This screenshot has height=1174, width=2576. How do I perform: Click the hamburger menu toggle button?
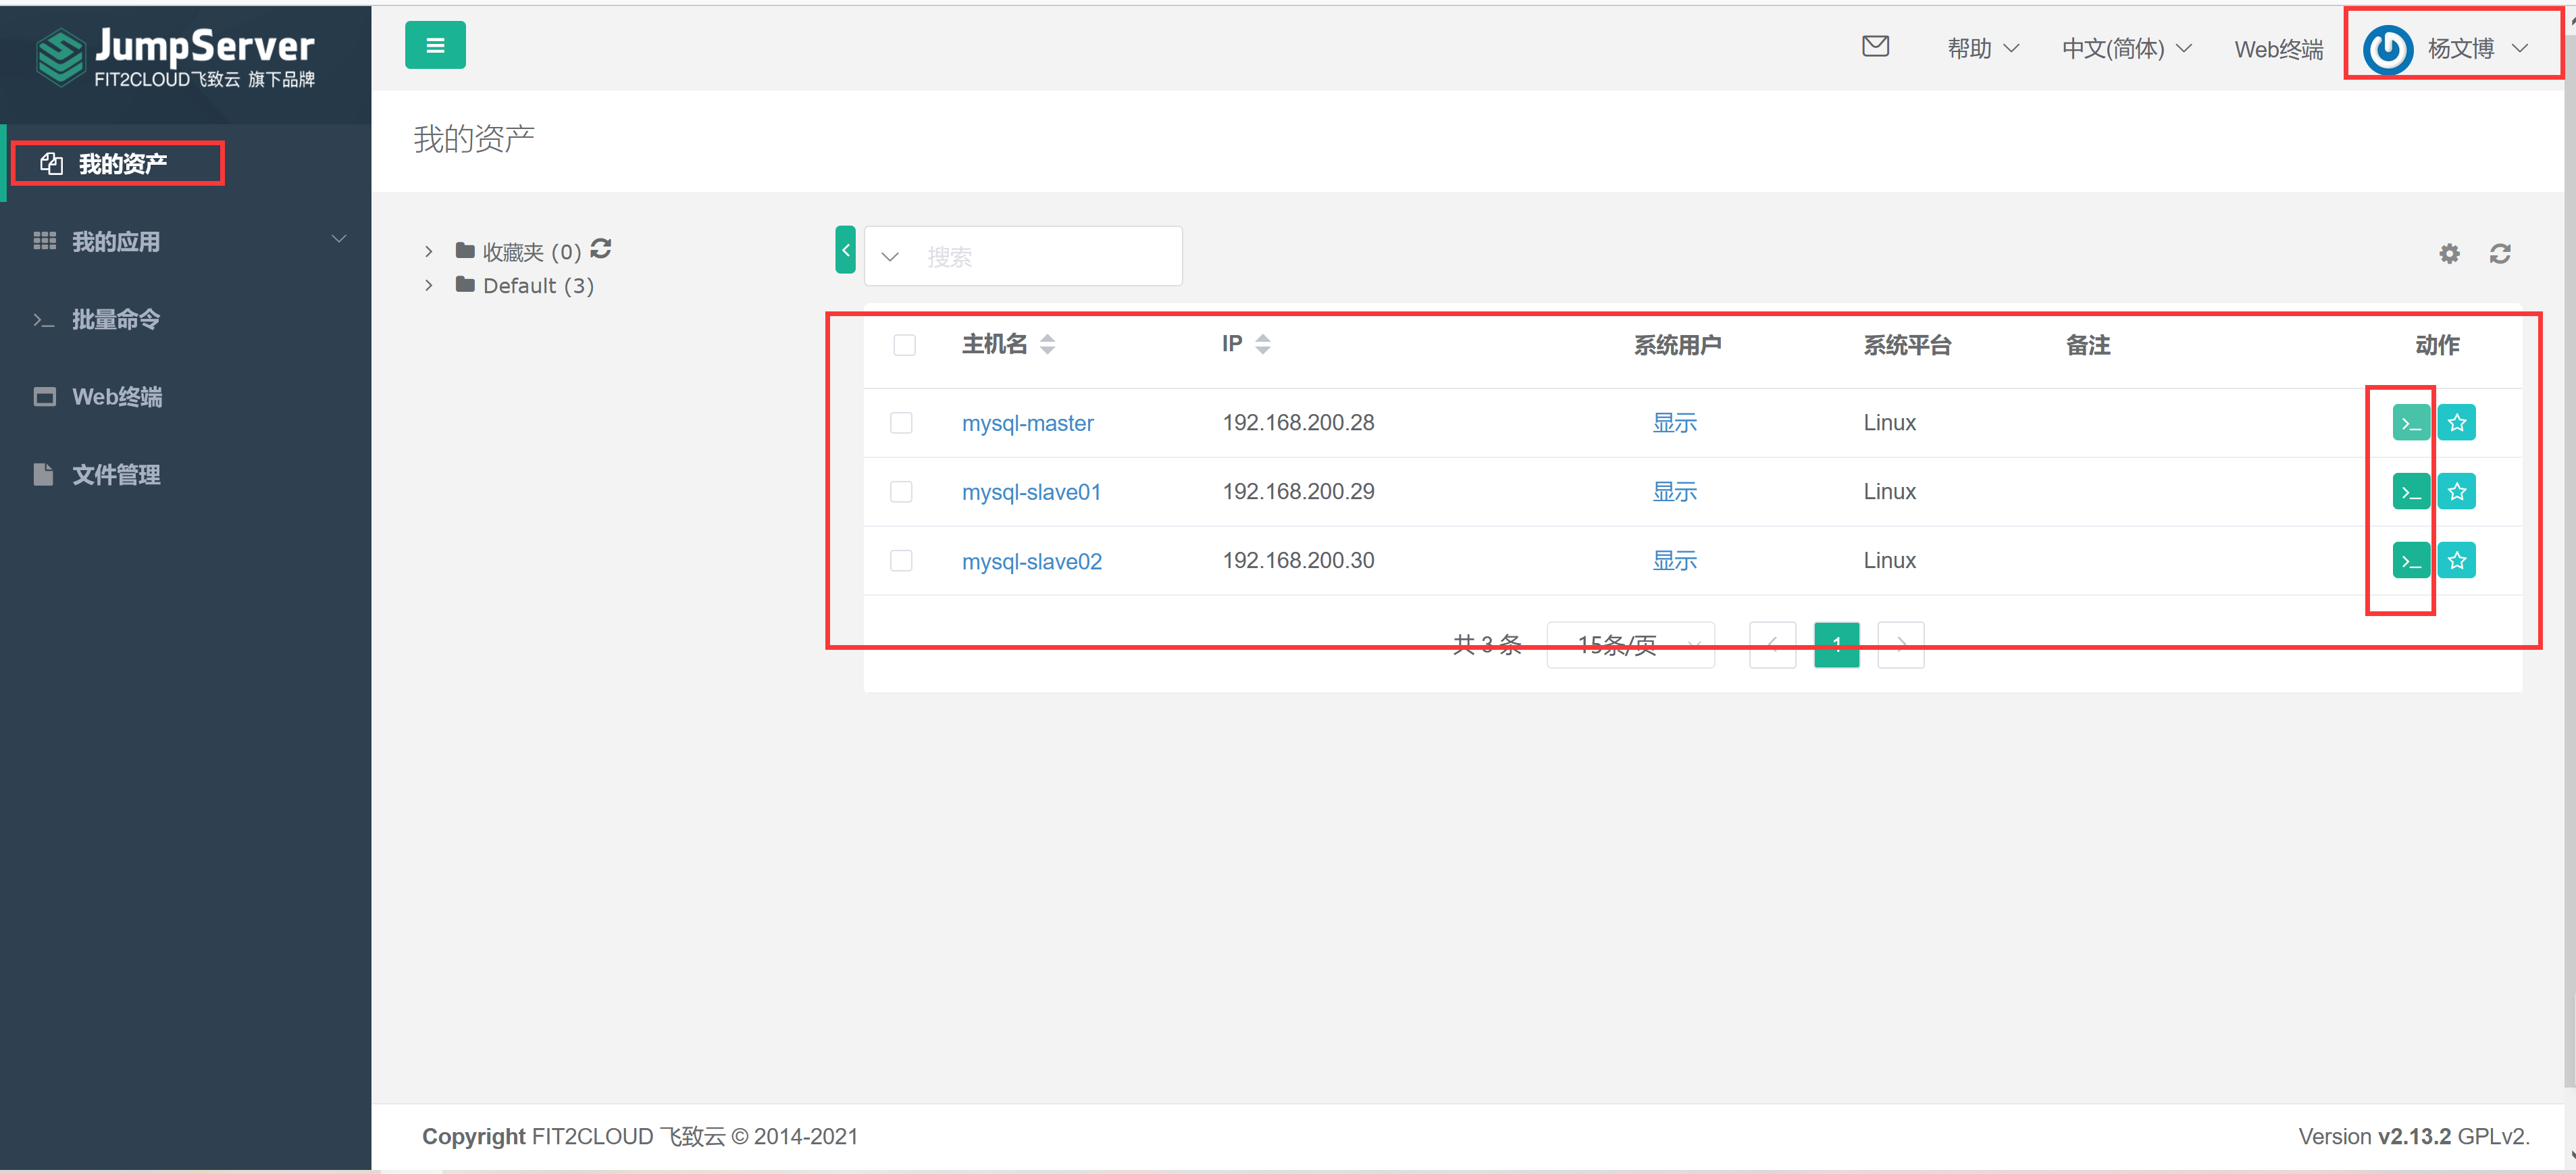point(435,46)
